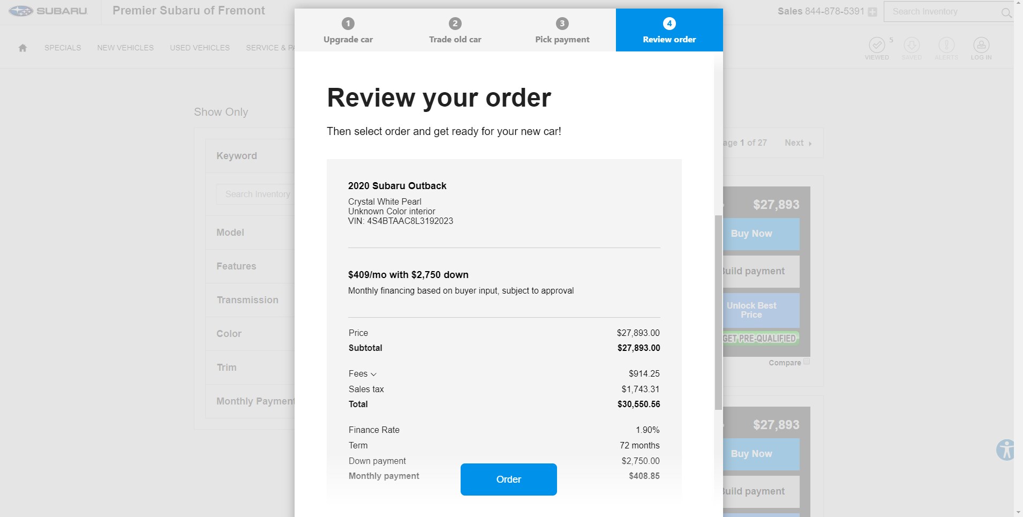Go to step 2 Trade old car
Screen dimensions: 1023x517
(x=455, y=30)
